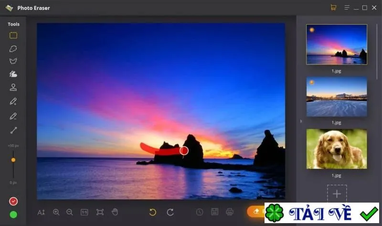The height and width of the screenshot is (226, 382).
Task: Select the freehand lasso tool
Action: point(13,49)
